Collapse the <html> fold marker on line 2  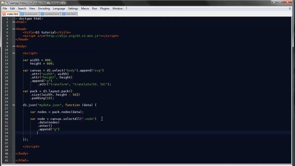click(x=13, y=22)
